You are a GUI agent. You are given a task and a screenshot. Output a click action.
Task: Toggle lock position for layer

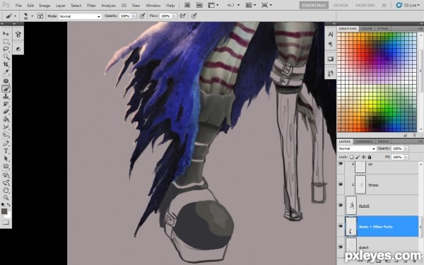pos(363,157)
